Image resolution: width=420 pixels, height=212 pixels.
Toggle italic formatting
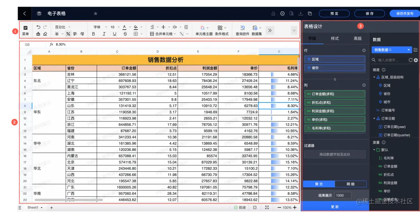(x=104, y=34)
